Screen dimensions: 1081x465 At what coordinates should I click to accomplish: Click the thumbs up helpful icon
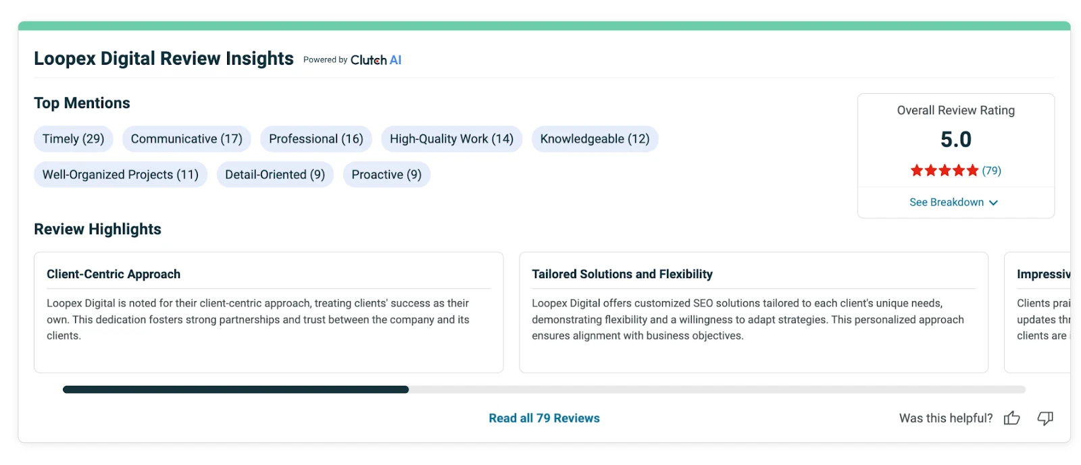tap(1011, 418)
